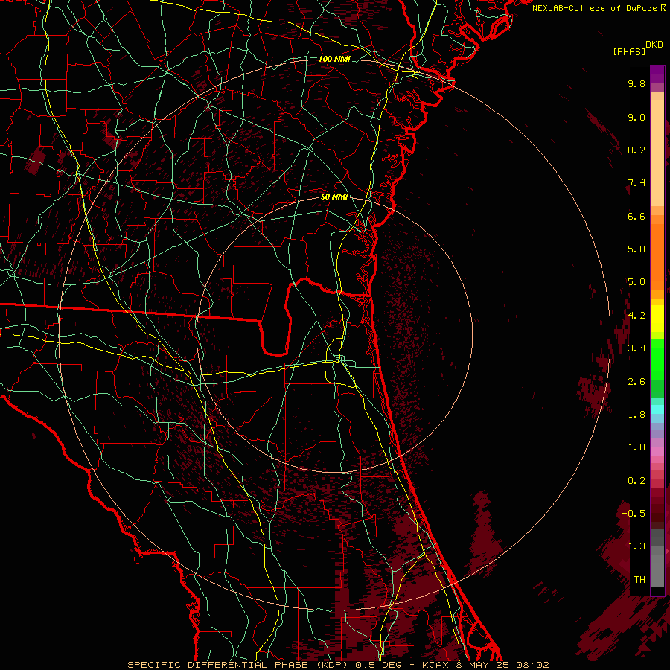Screen dimensions: 670x670
Task: Click the 8.2 value on the color scale
Action: coord(636,150)
